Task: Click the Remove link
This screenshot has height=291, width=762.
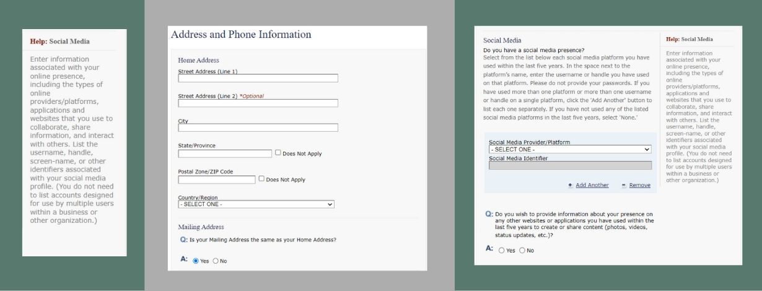Action: pos(639,185)
